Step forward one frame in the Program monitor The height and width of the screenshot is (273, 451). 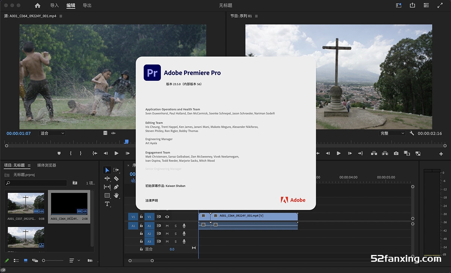(x=350, y=153)
